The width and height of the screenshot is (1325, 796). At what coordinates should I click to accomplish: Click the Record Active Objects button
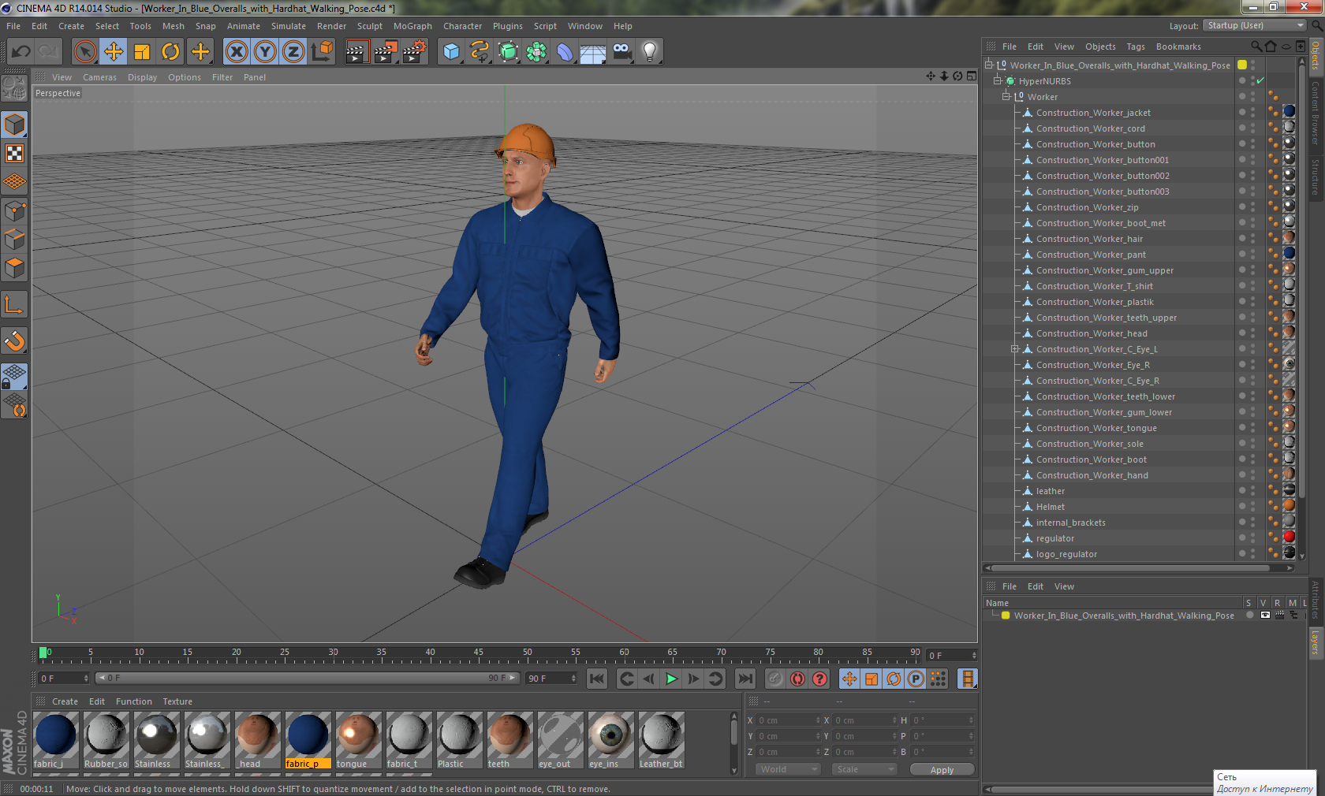(775, 679)
